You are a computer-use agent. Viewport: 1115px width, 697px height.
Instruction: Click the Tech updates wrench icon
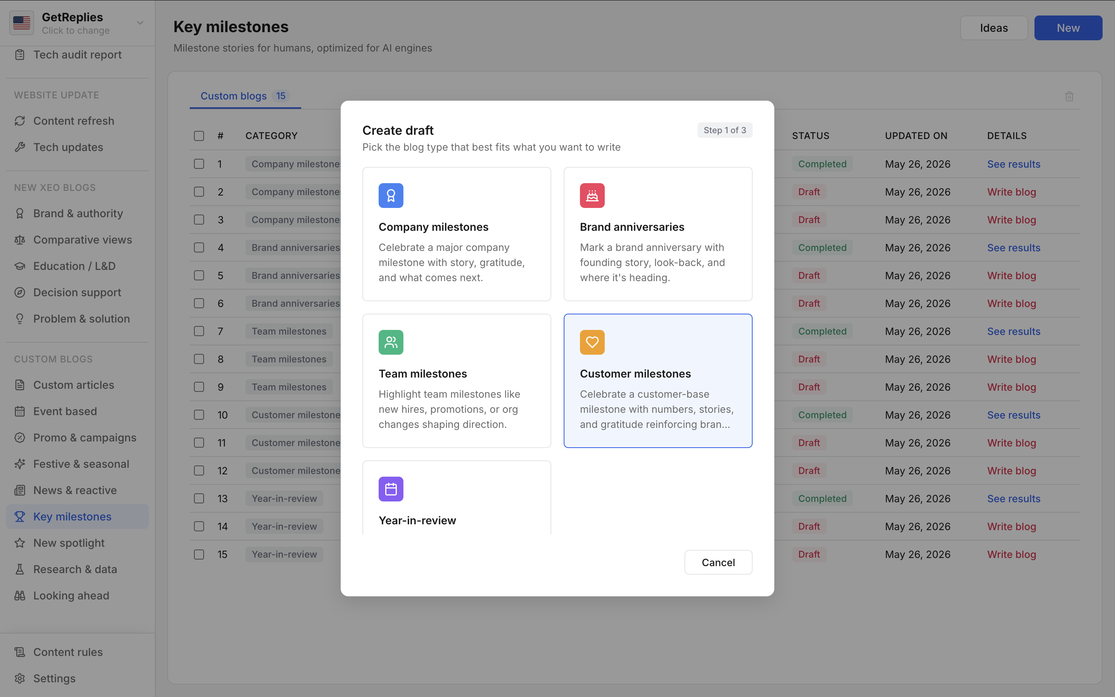point(20,147)
